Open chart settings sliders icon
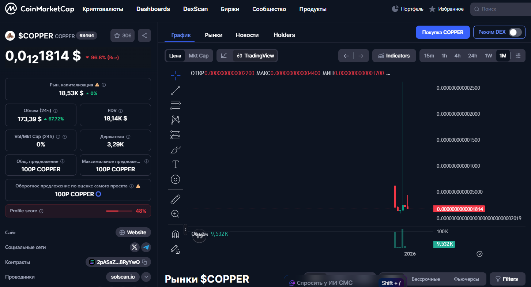Image resolution: width=531 pixels, height=287 pixels. (x=518, y=56)
